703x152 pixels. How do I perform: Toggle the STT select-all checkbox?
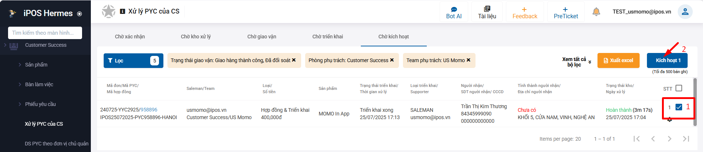678,88
